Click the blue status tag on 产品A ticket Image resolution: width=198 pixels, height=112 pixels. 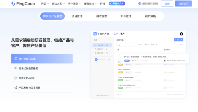click(127, 61)
